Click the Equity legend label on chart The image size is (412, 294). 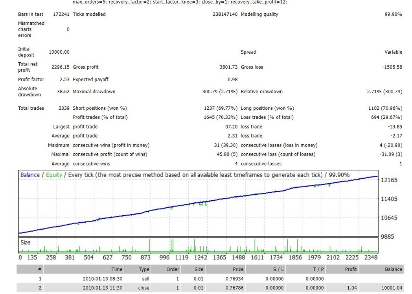tap(54, 175)
